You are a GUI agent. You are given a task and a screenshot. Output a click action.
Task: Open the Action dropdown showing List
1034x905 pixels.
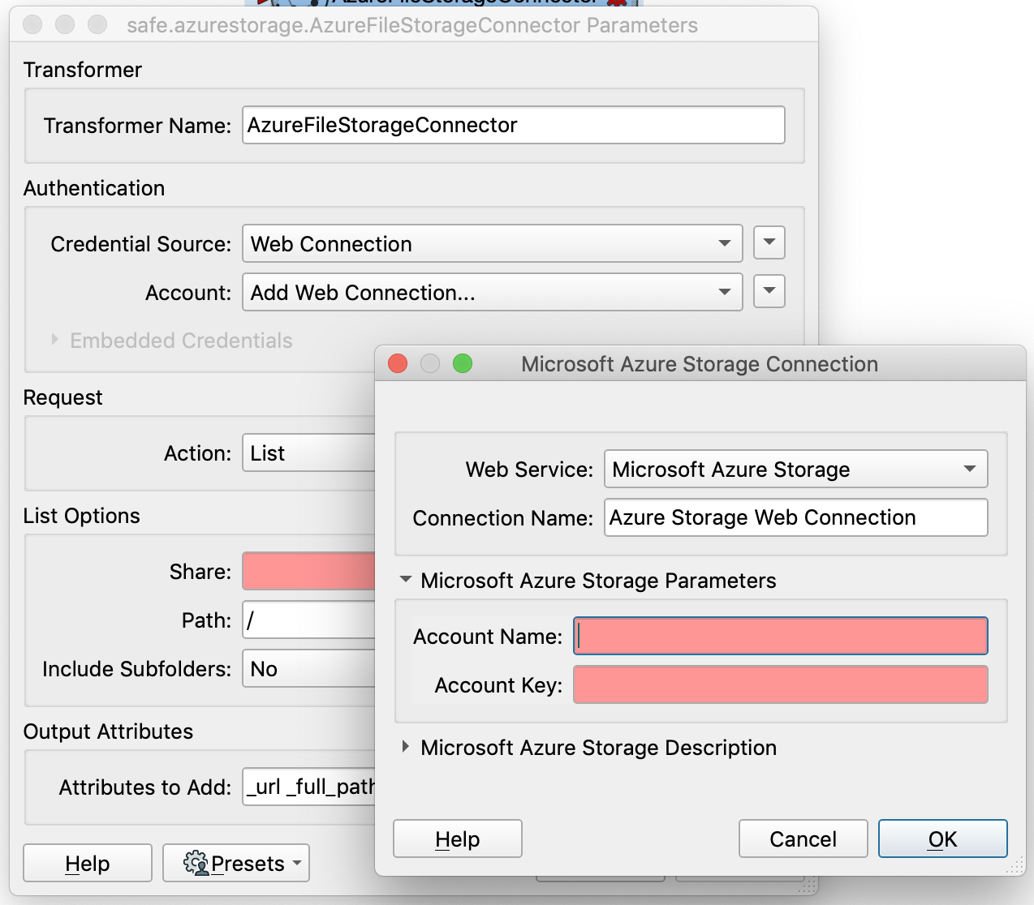point(308,452)
